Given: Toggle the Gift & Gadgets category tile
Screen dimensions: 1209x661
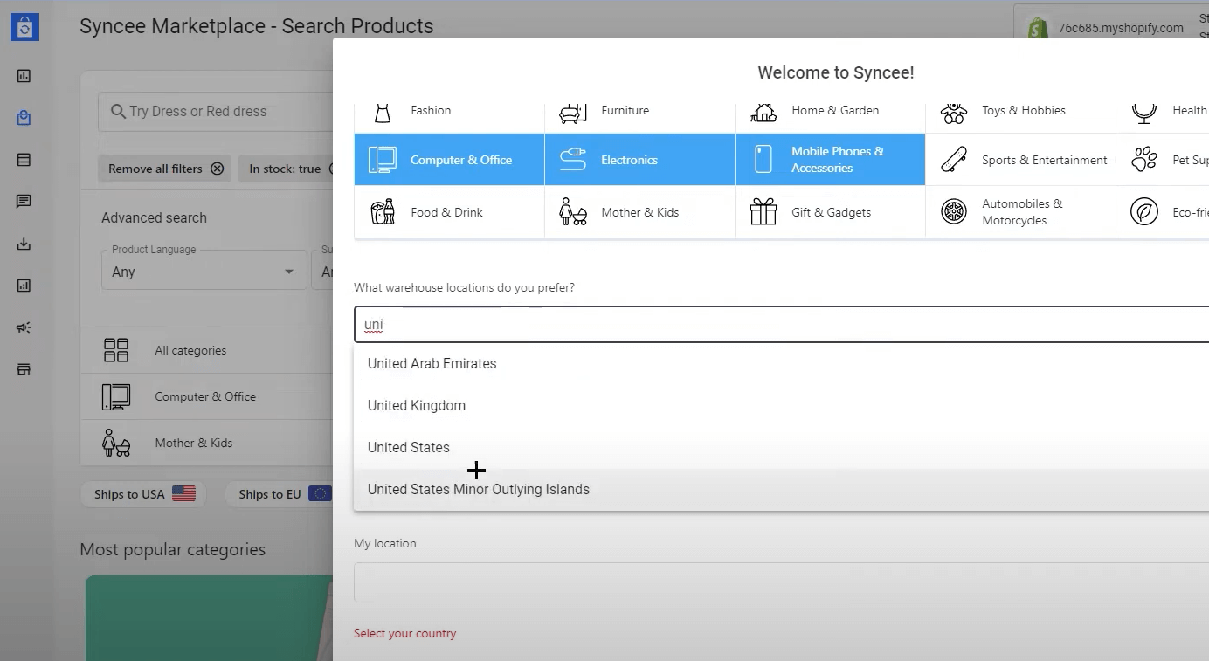Looking at the screenshot, I should pyautogui.click(x=830, y=212).
